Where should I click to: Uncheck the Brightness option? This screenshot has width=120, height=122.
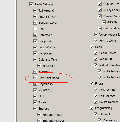click(35, 84)
